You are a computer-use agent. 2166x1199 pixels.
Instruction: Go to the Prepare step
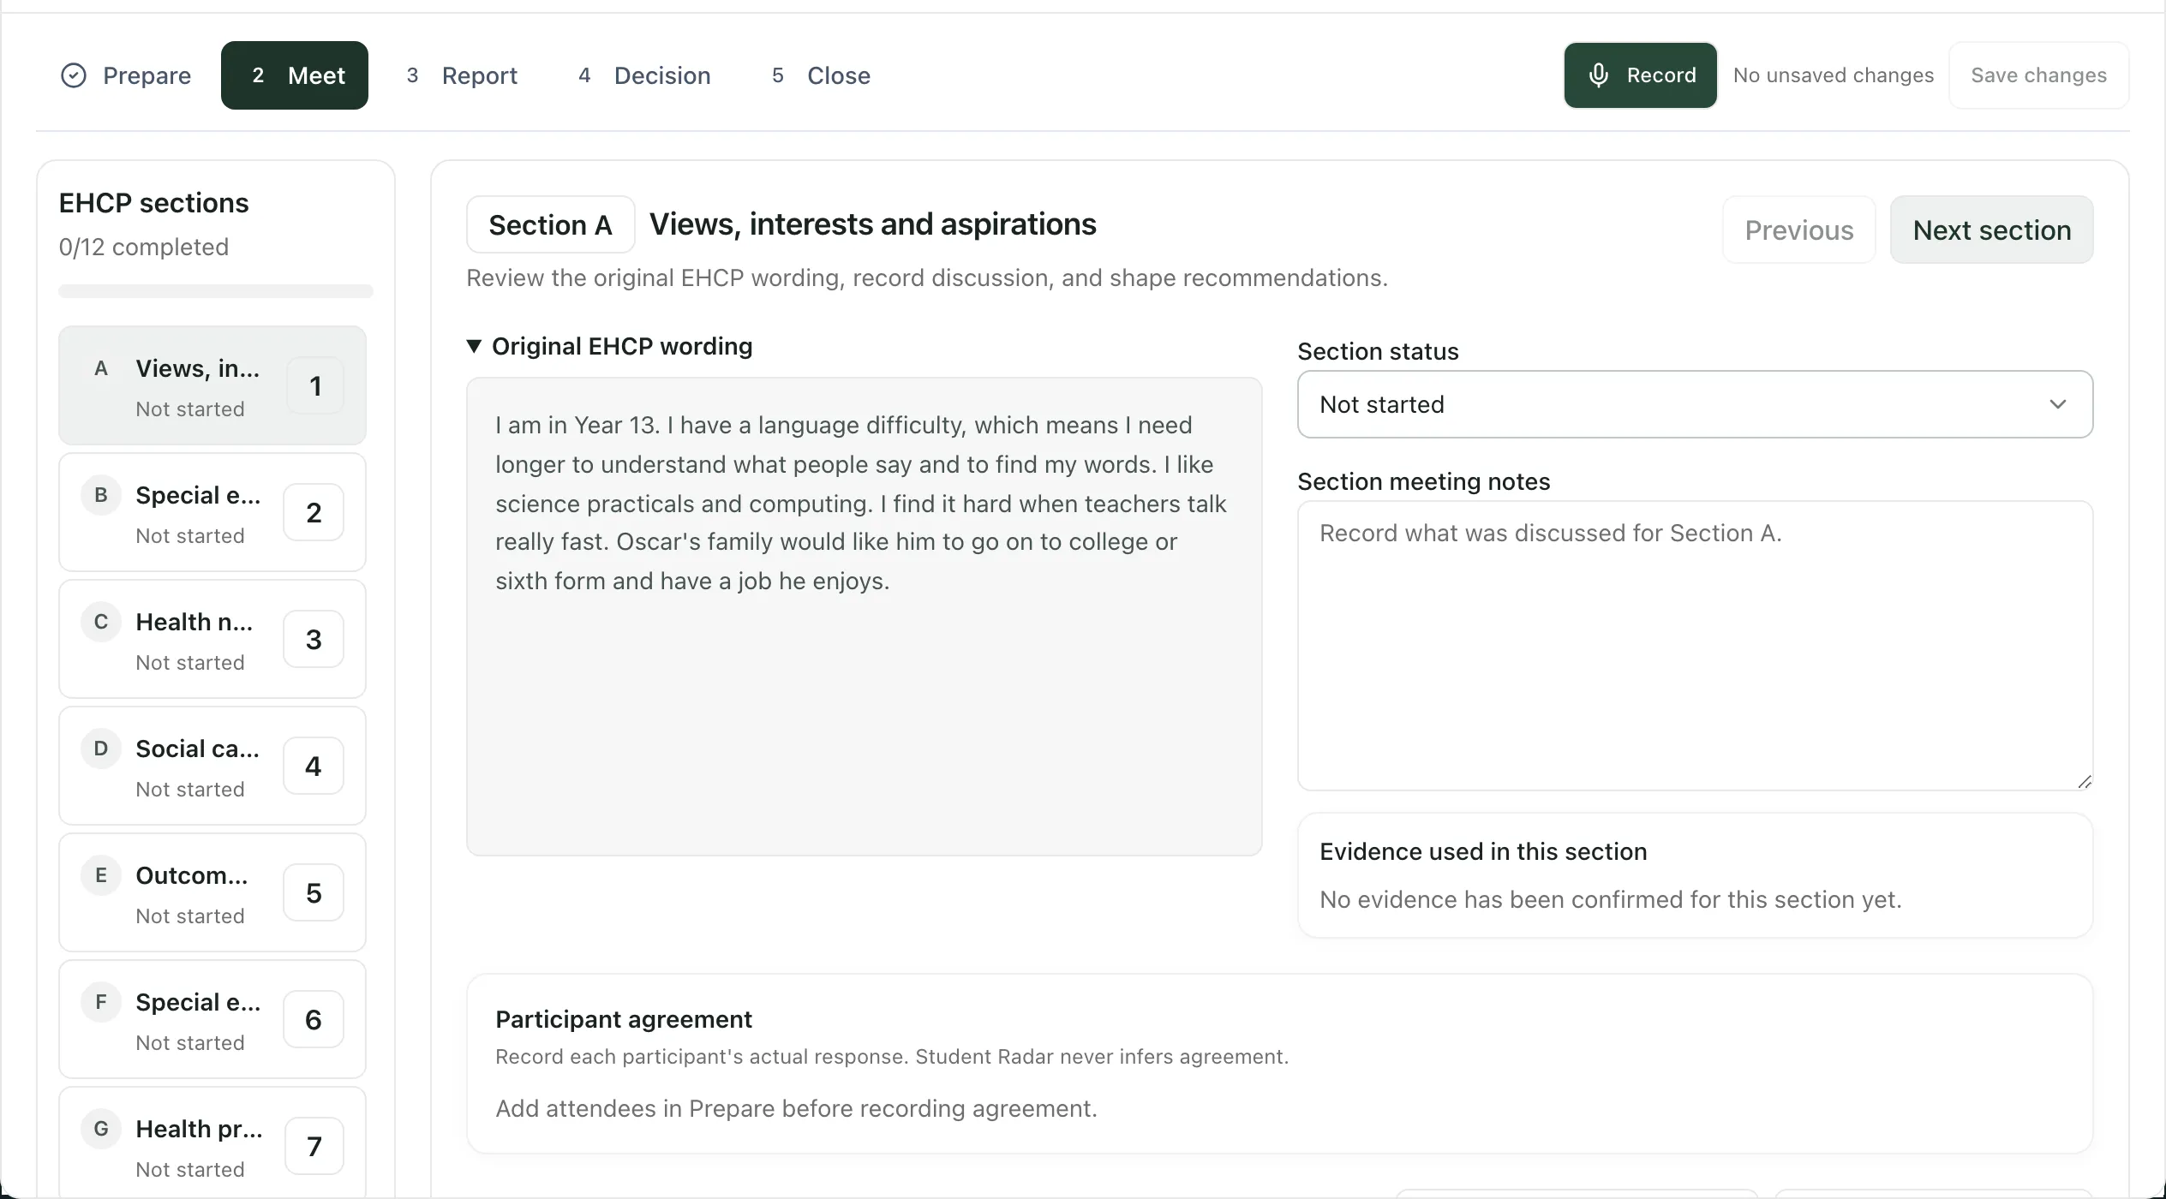pyautogui.click(x=126, y=75)
